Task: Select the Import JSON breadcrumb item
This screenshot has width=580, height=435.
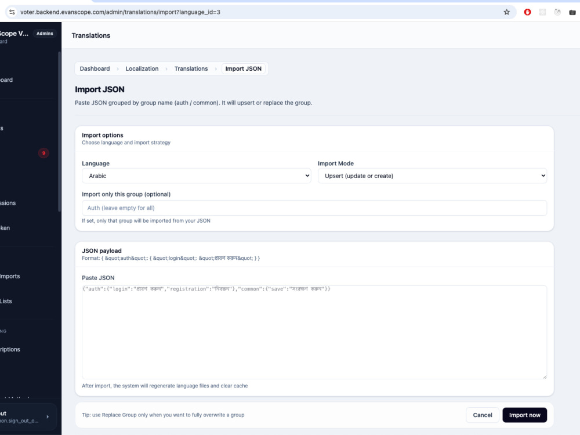Action: (x=244, y=69)
